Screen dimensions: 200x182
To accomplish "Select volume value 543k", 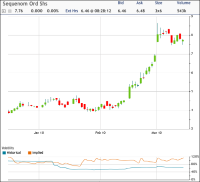I will (181, 11).
